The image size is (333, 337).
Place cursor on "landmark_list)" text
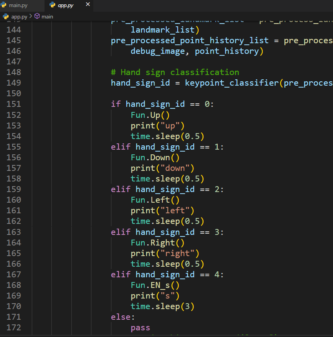(165, 30)
